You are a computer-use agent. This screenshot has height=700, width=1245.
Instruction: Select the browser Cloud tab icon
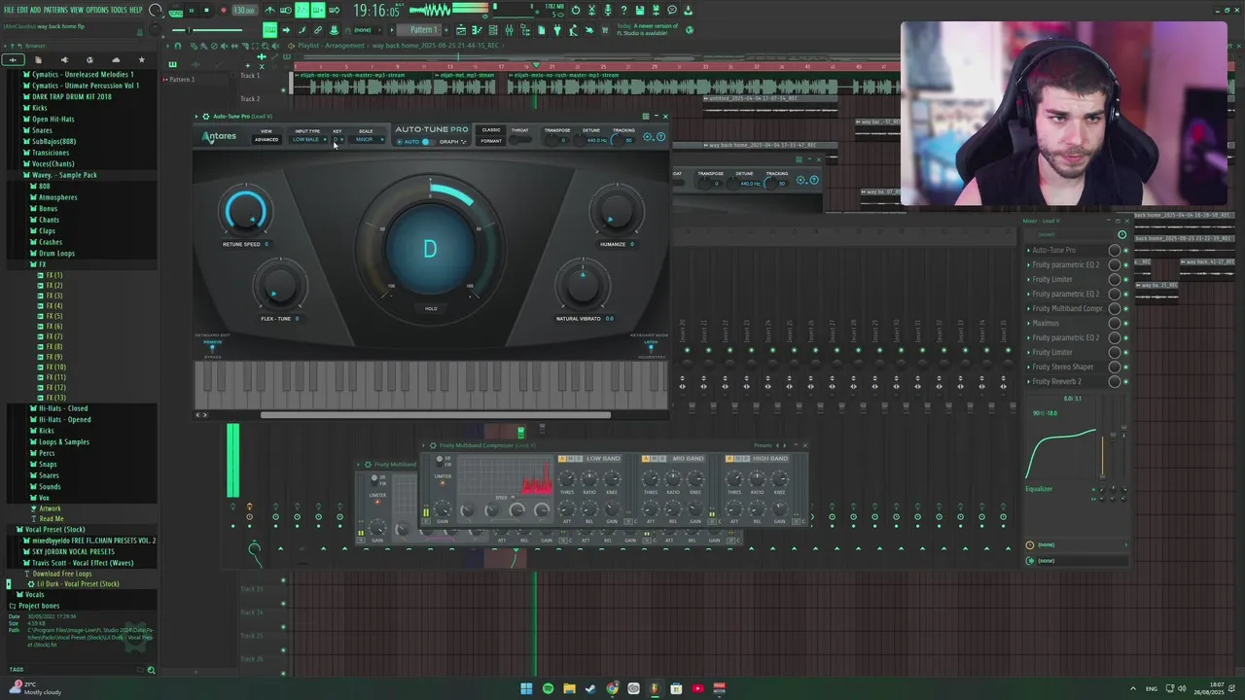[116, 60]
